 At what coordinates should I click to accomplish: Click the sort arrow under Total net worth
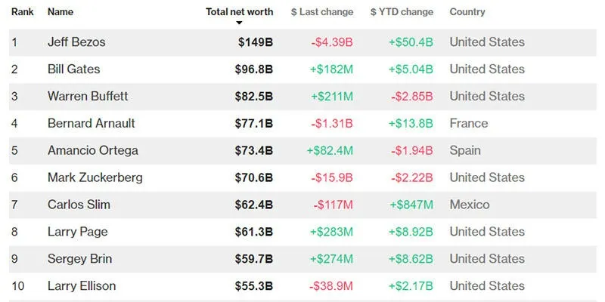coord(240,23)
